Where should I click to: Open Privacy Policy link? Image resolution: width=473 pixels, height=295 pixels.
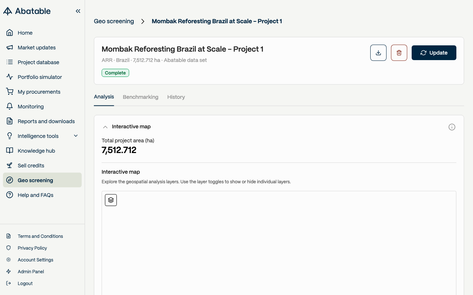click(33, 248)
